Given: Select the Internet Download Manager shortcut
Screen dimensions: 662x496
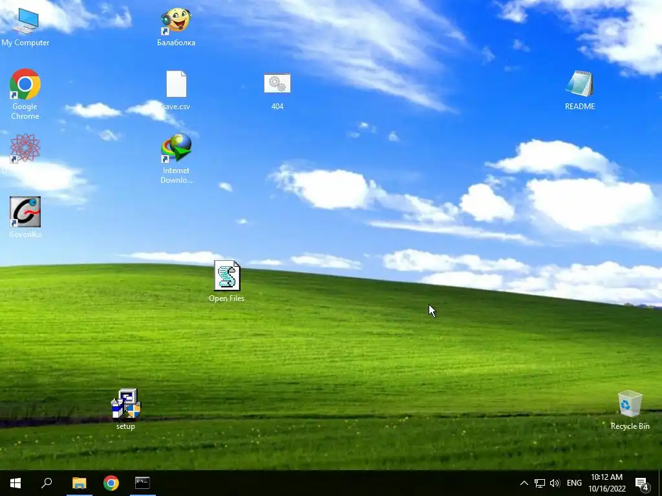Looking at the screenshot, I should [176, 159].
